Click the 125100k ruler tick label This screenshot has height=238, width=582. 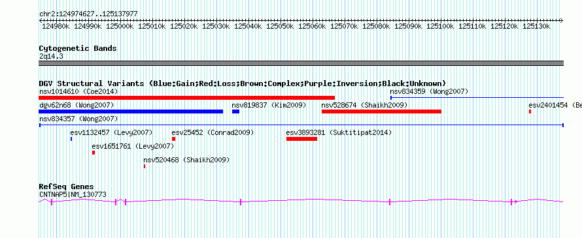point(440,26)
